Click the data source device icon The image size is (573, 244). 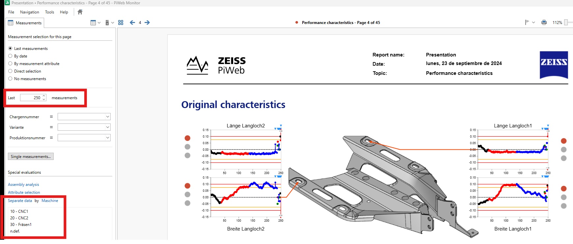coord(107,23)
